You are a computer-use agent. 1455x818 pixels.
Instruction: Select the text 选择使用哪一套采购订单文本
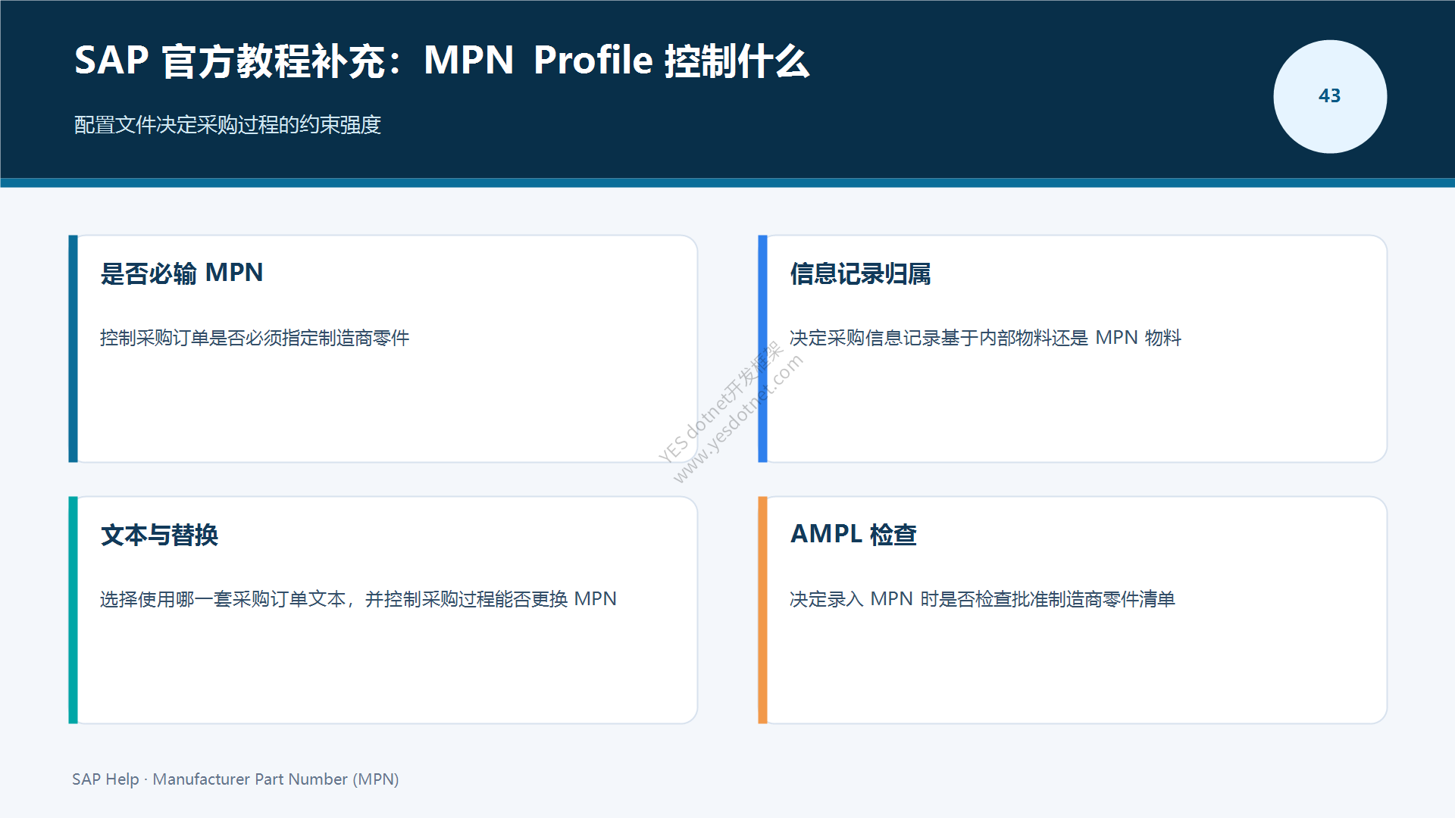coord(223,599)
